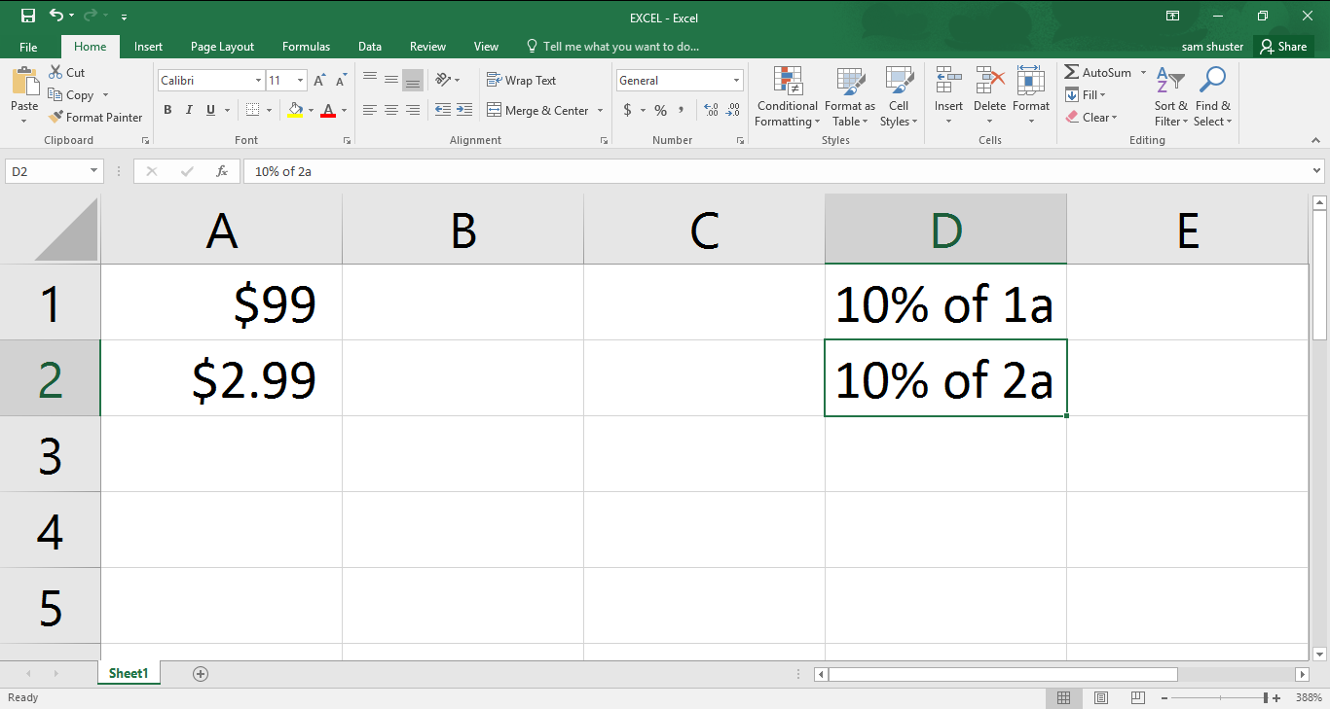Image resolution: width=1330 pixels, height=709 pixels.
Task: Click the Share button
Action: [1283, 46]
